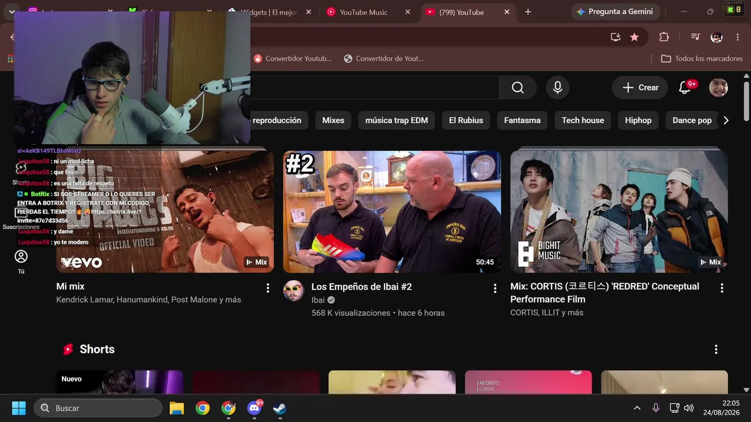The image size is (751, 422).
Task: Click the Chrome profile avatar in toolbar
Action: (x=716, y=37)
